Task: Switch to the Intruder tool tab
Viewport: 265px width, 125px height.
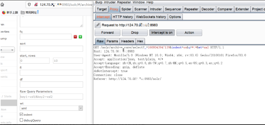Action: (x=156, y=9)
